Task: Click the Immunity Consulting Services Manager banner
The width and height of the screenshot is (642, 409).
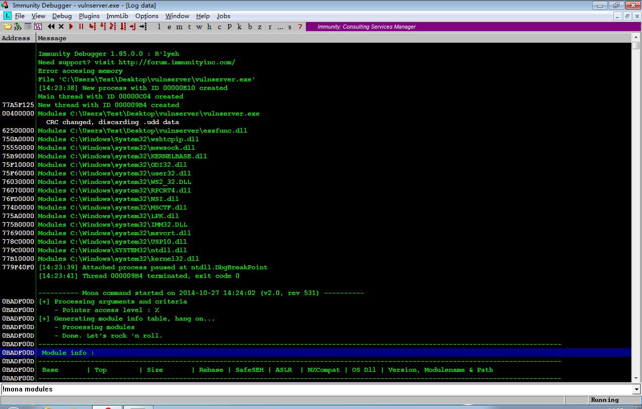Action: [x=473, y=27]
